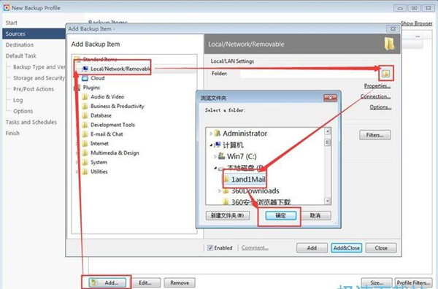Click inside the Folder input field
Image resolution: width=438 pixels, height=289 pixels.
[310, 74]
